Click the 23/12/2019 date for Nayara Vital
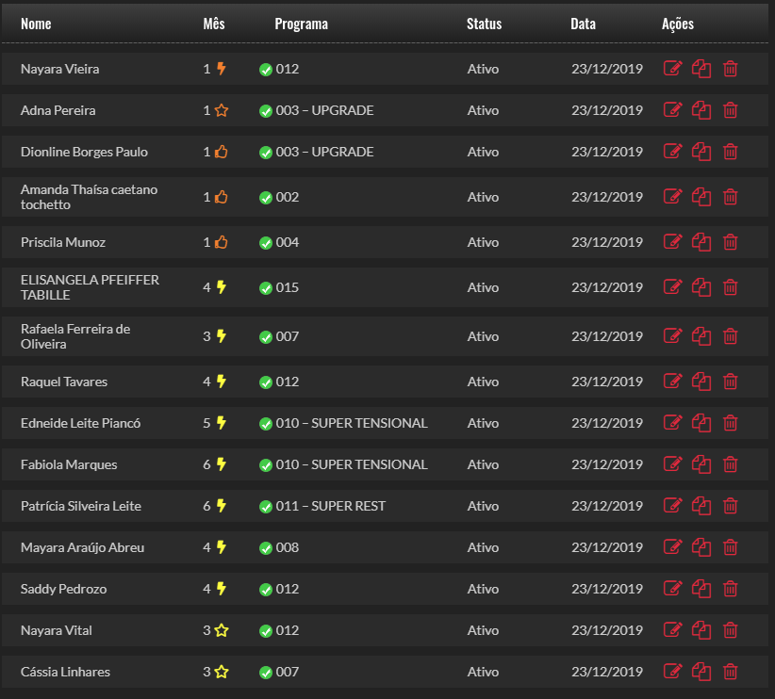775x699 pixels. [606, 630]
